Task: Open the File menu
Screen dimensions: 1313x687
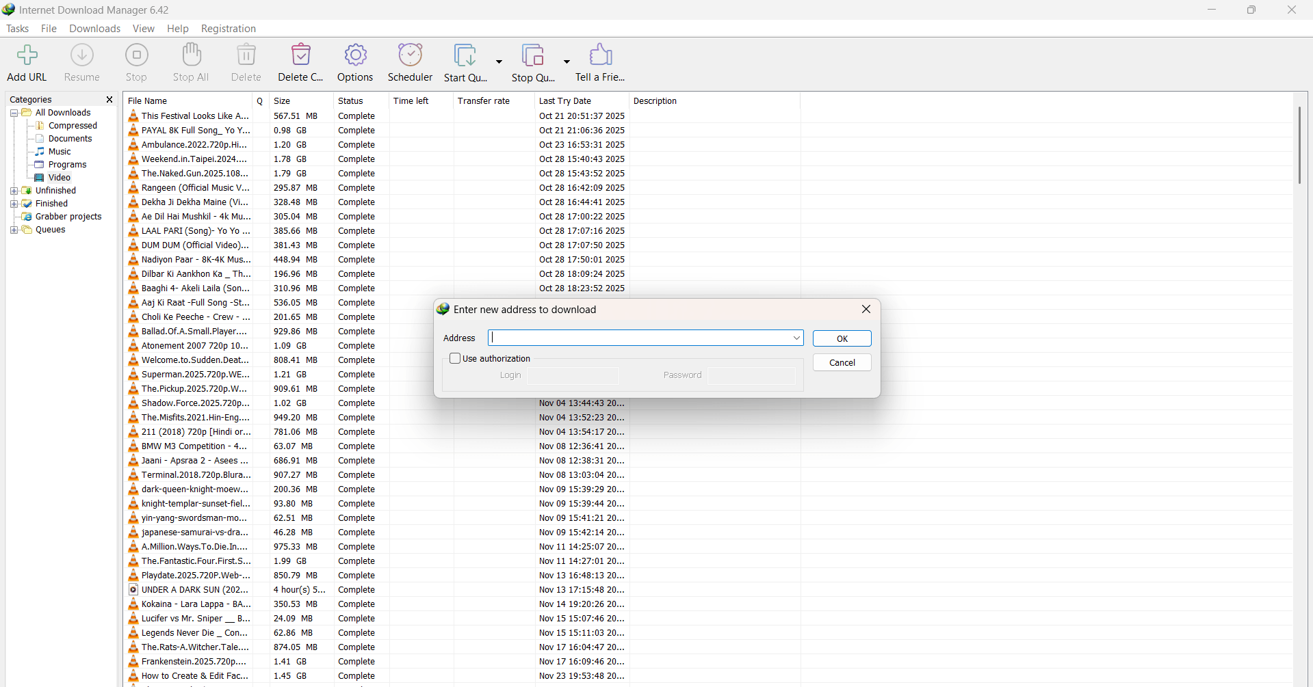Action: tap(49, 29)
